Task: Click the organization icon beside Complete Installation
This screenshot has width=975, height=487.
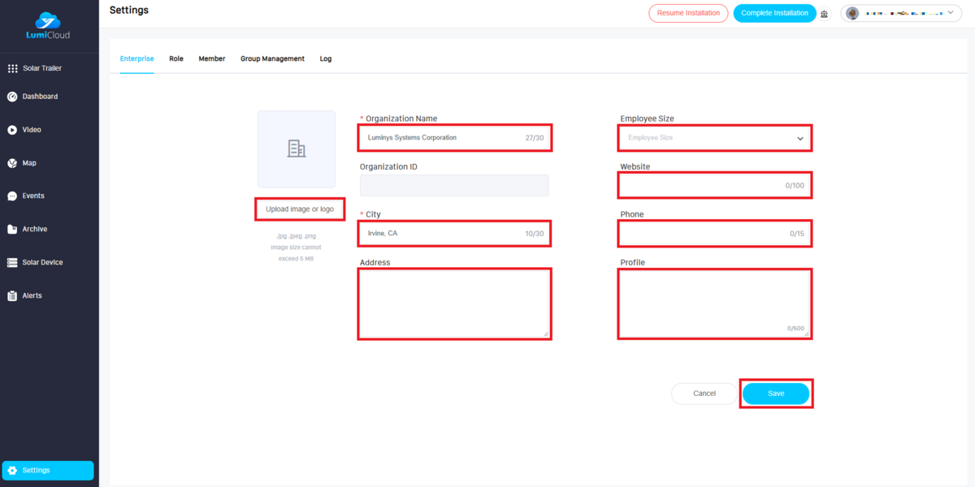Action: tap(825, 14)
